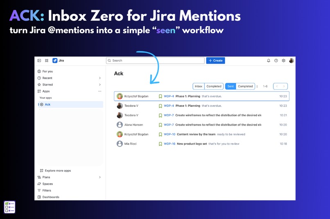Open Dashboards in sidebar

[x=70, y=197]
